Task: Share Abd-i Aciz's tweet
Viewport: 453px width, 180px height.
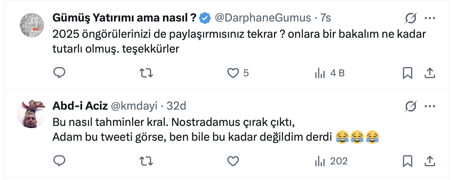Action: coord(430,161)
